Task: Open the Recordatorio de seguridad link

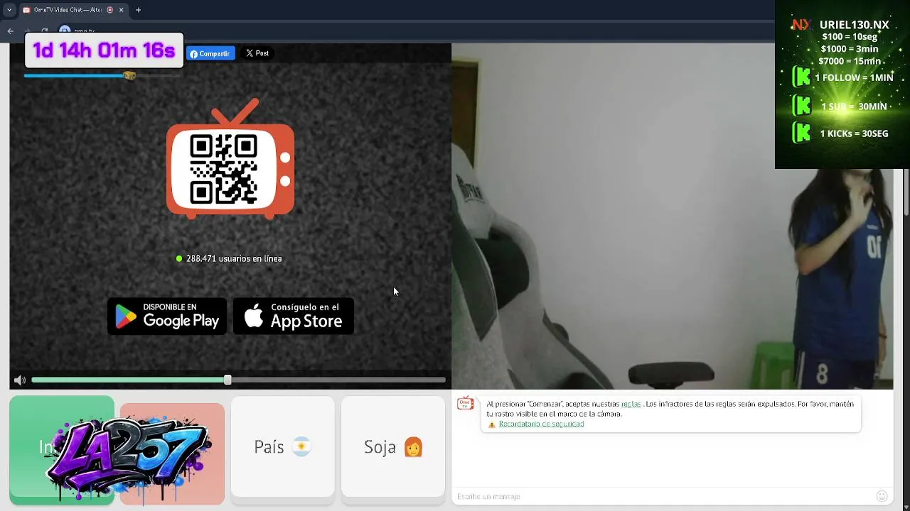Action: (541, 424)
